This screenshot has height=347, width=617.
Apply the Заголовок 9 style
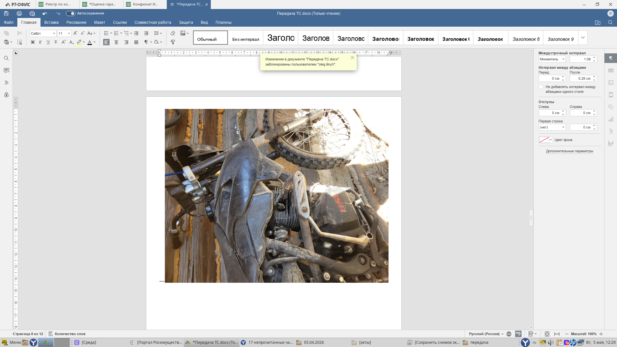click(560, 38)
